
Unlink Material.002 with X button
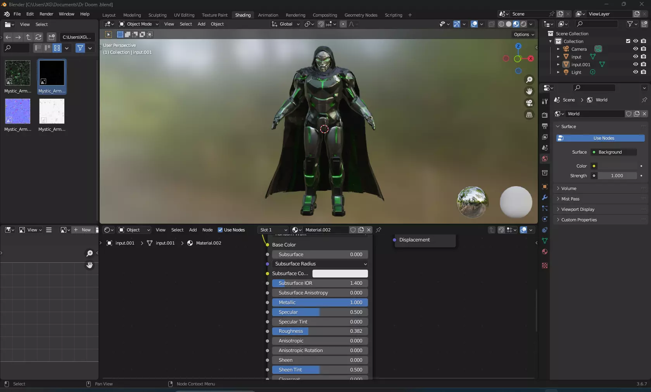(x=369, y=230)
